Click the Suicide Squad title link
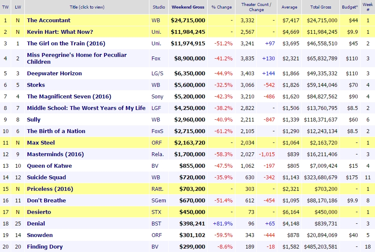The width and height of the screenshot is (375, 252). point(46,178)
